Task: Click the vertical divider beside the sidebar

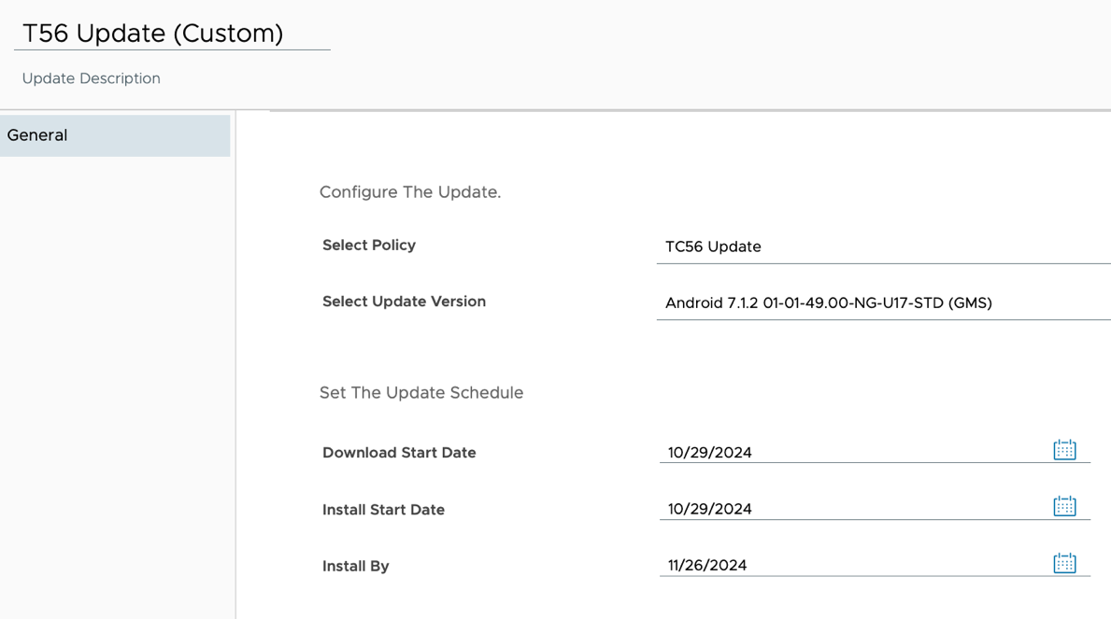Action: tap(235, 373)
